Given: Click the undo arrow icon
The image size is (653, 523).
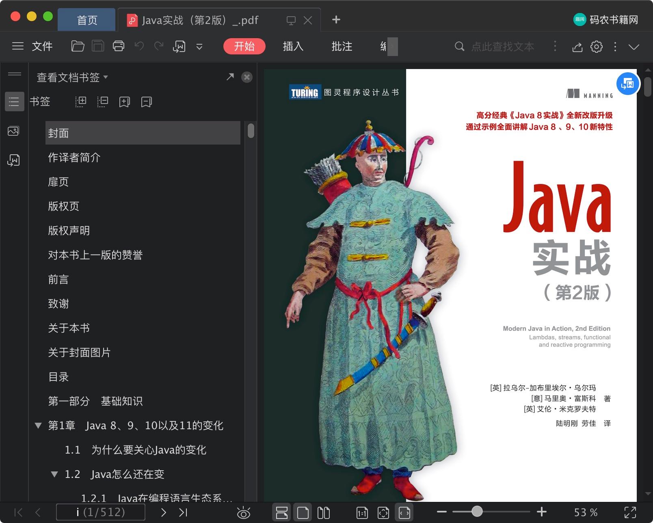Looking at the screenshot, I should click(139, 46).
